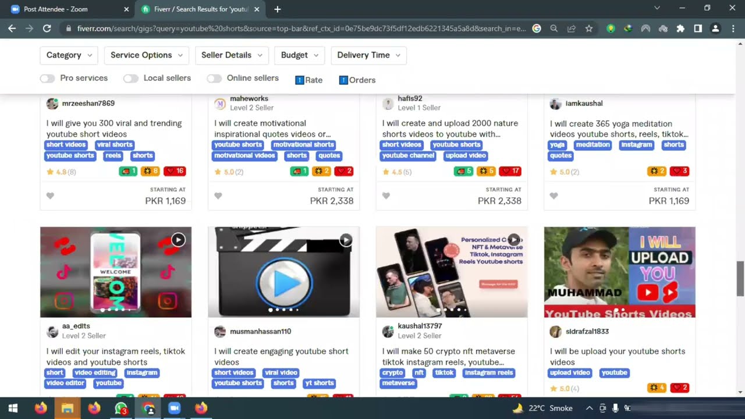Screen dimensions: 745x419
Task: Click 'upload video' tag on sidrafzal1833 gig
Action: 570,372
